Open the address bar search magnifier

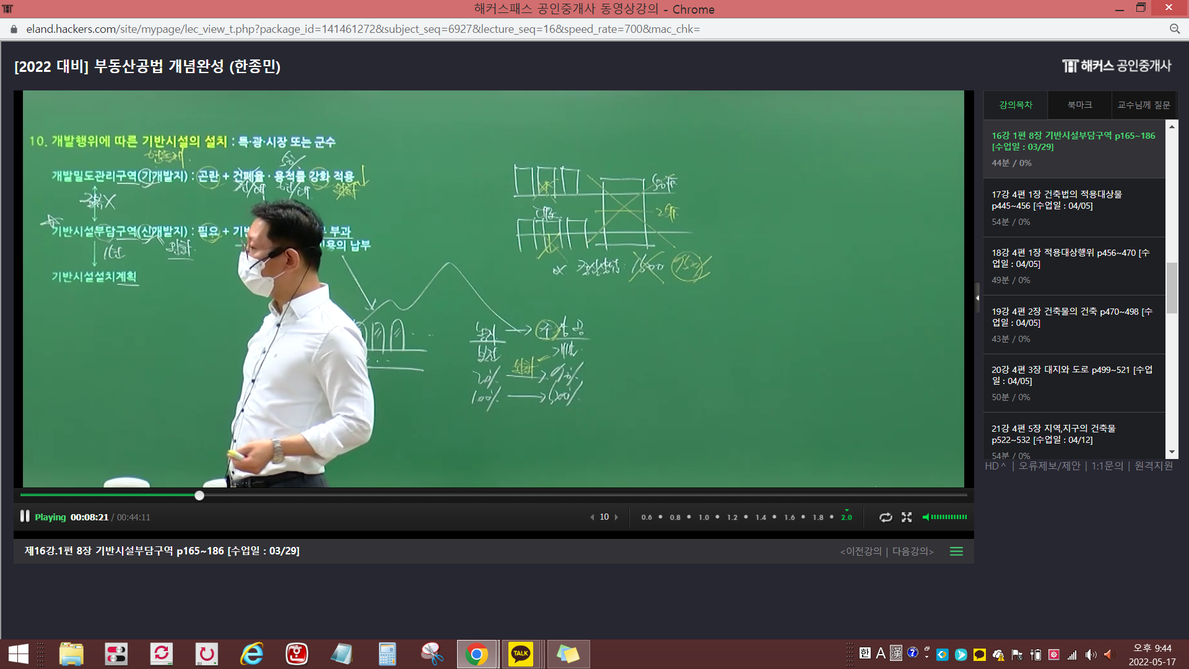tap(1174, 29)
